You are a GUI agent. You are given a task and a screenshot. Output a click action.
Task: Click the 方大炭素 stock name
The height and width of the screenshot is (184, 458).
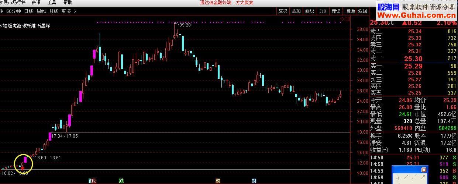click(244, 3)
